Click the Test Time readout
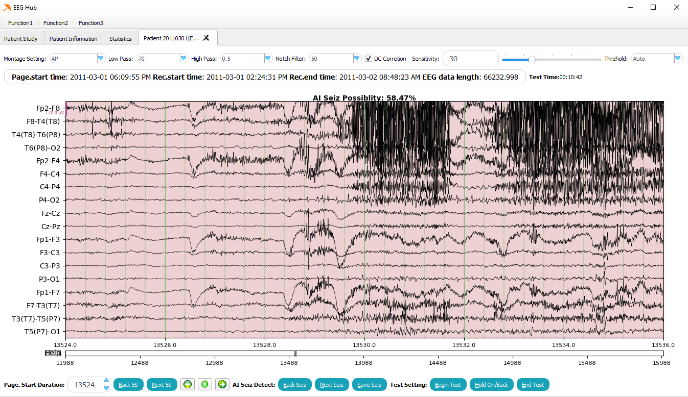 tap(556, 78)
